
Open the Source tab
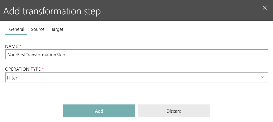[x=38, y=29]
